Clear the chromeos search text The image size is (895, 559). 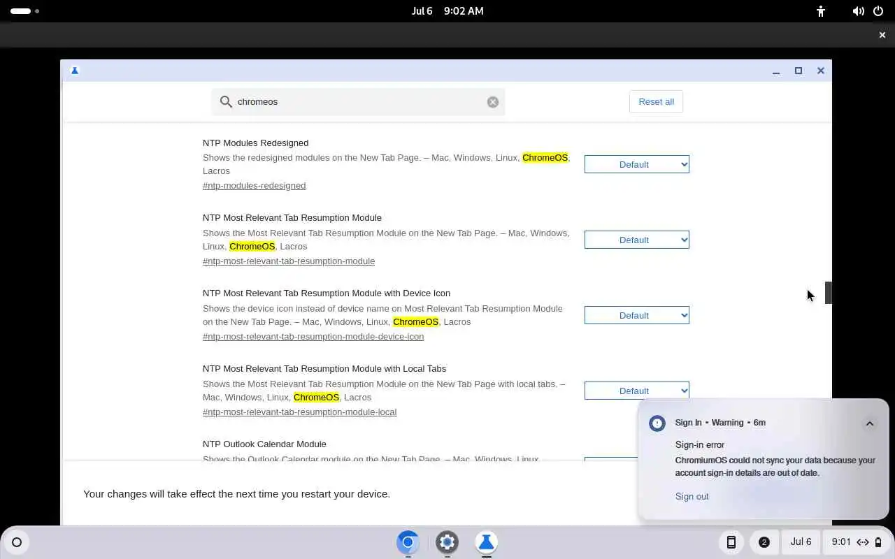pyautogui.click(x=493, y=102)
